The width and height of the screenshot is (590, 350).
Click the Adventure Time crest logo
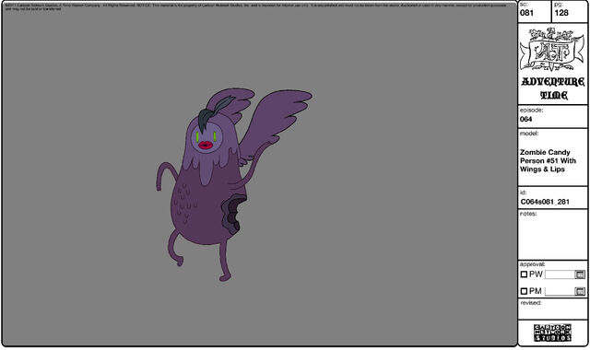click(552, 50)
